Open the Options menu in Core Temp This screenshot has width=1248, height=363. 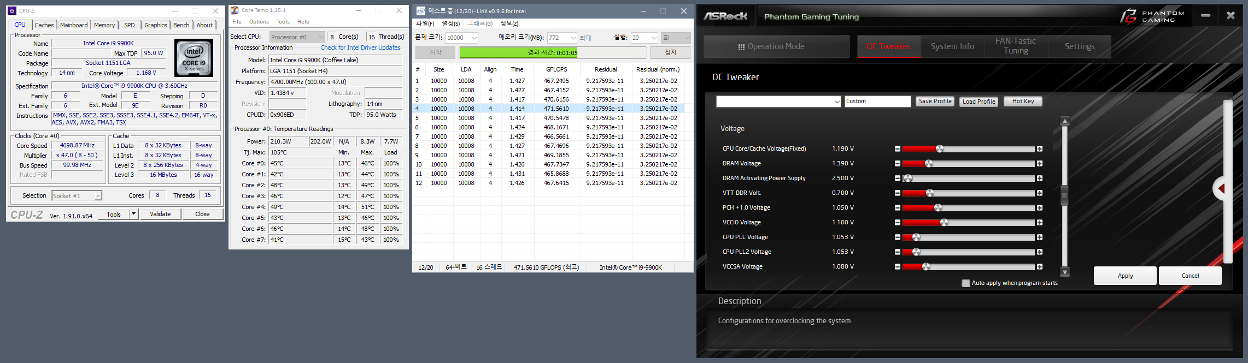click(259, 22)
